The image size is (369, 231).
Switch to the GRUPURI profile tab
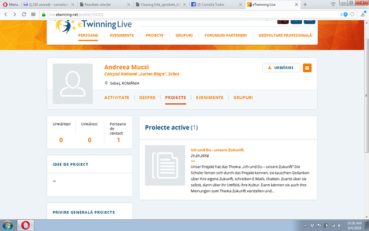coord(243,98)
